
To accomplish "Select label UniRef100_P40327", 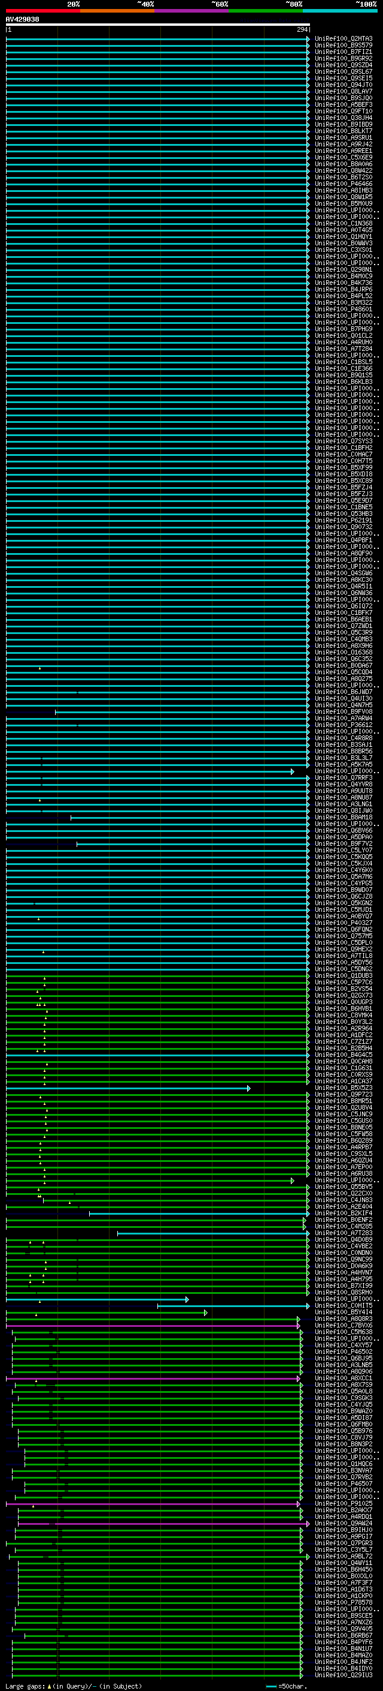I will pyautogui.click(x=344, y=923).
